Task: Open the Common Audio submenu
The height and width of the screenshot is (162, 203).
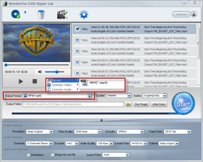Action: pos(63,90)
